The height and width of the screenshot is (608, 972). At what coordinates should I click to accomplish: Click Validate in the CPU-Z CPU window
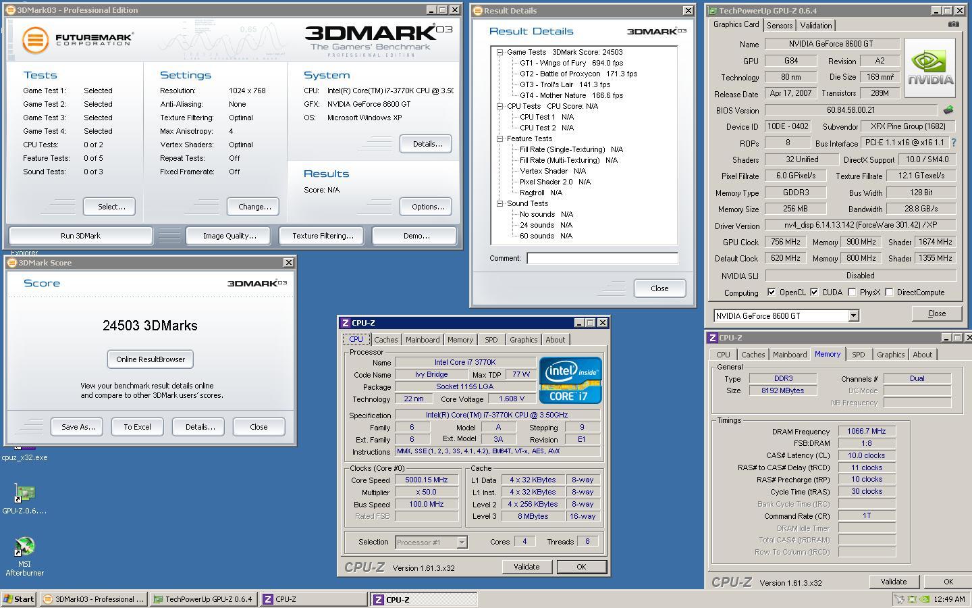pyautogui.click(x=526, y=567)
